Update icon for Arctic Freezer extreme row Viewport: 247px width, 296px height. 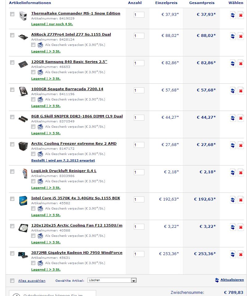[233, 145]
